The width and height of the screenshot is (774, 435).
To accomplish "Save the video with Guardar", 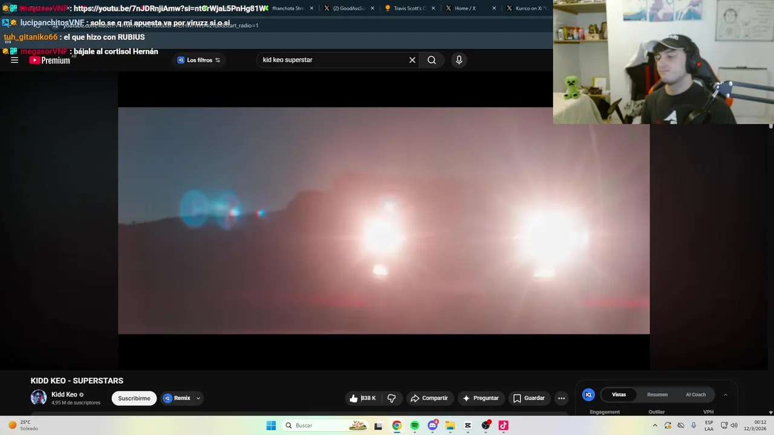I will pos(529,398).
